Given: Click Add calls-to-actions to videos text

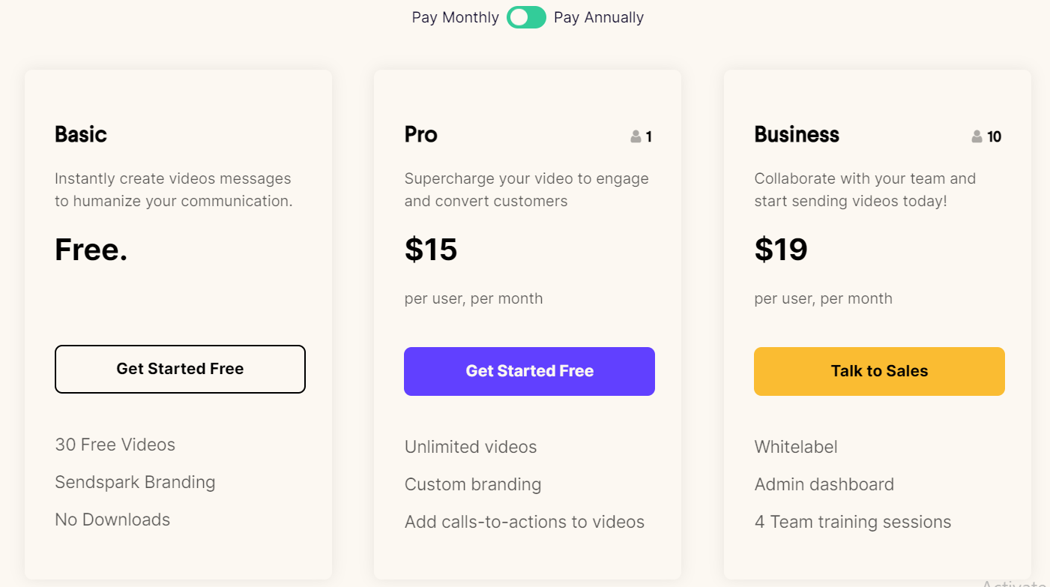Looking at the screenshot, I should click(x=525, y=522).
